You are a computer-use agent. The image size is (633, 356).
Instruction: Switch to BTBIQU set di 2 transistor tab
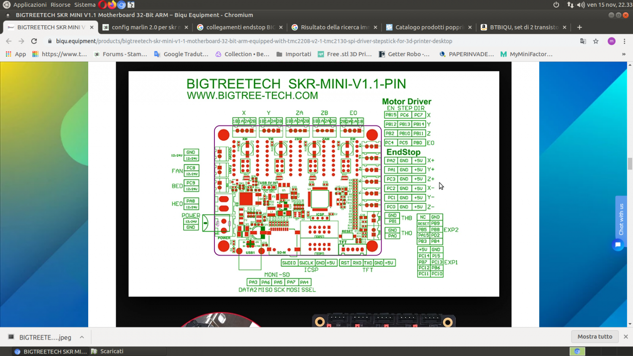(x=524, y=27)
